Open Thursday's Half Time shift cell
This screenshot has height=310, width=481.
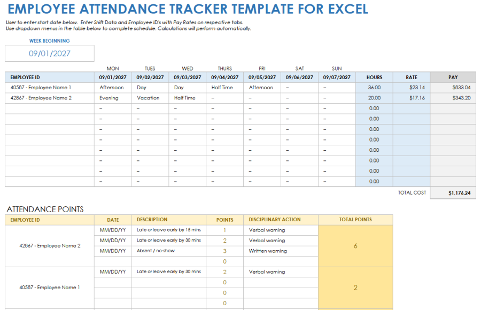225,88
